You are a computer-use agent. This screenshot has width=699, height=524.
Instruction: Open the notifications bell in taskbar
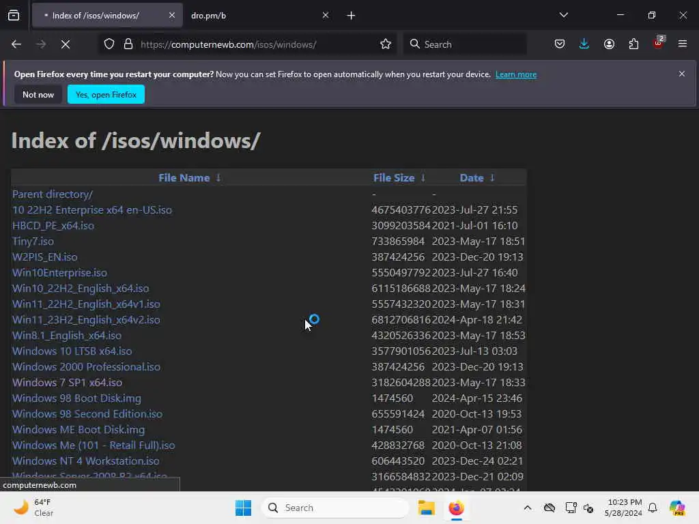click(x=653, y=508)
